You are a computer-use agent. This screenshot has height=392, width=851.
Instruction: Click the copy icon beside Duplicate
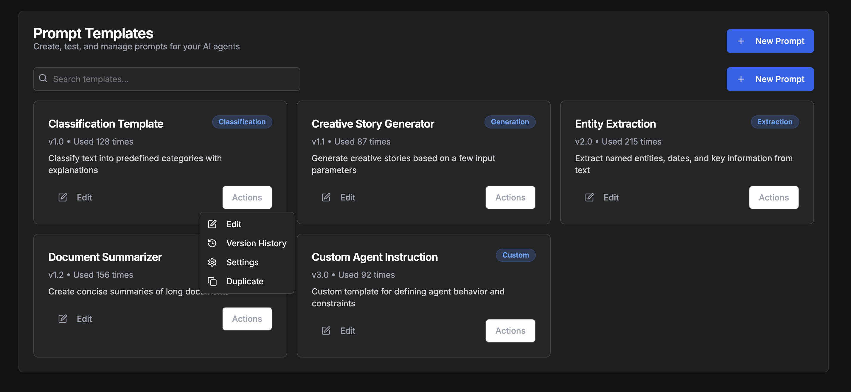coord(212,282)
